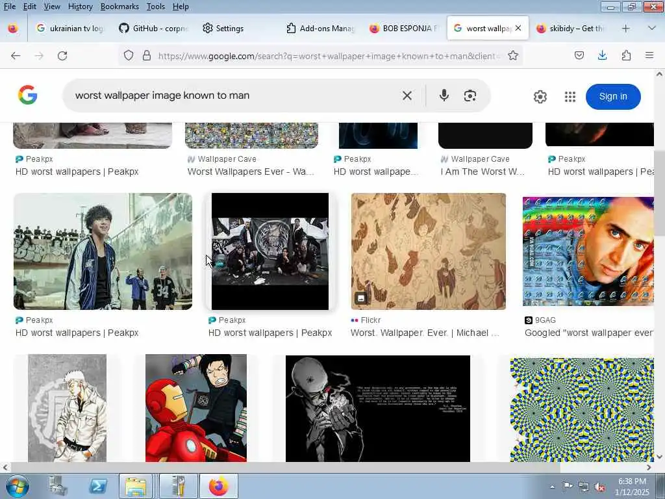Open Windows Explorer from taskbar
This screenshot has height=499, width=665.
pyautogui.click(x=136, y=486)
